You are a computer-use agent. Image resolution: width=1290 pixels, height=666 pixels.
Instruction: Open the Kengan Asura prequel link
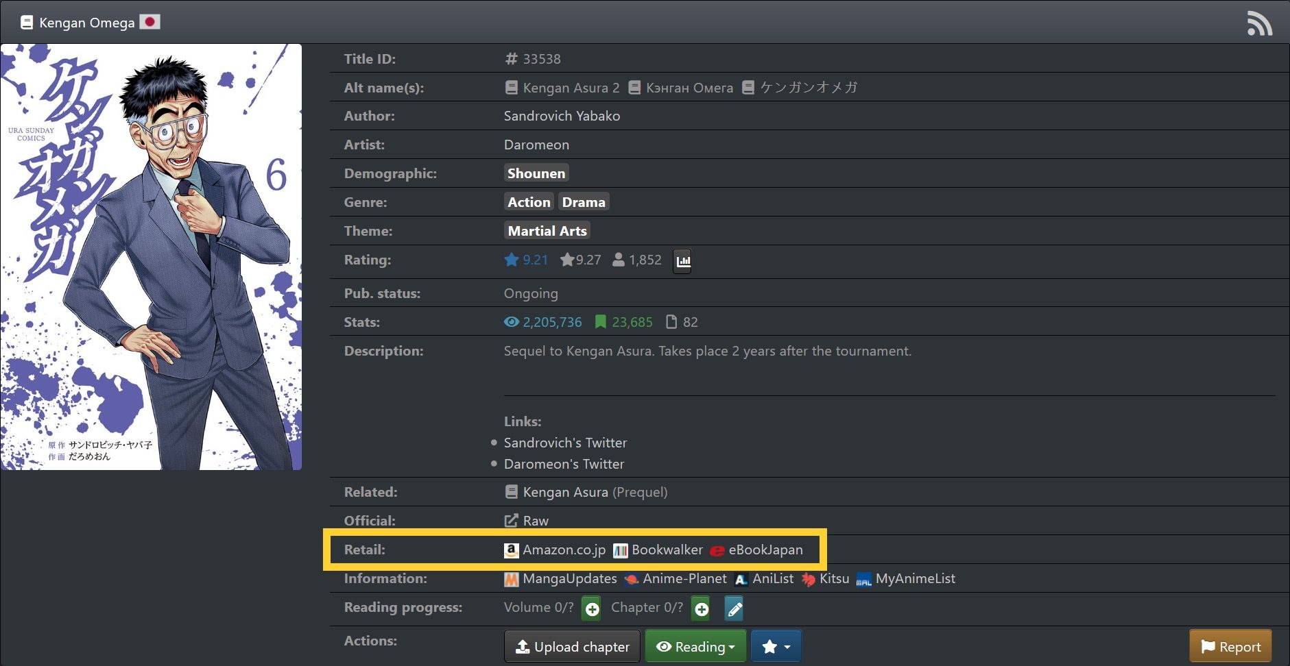coord(565,492)
